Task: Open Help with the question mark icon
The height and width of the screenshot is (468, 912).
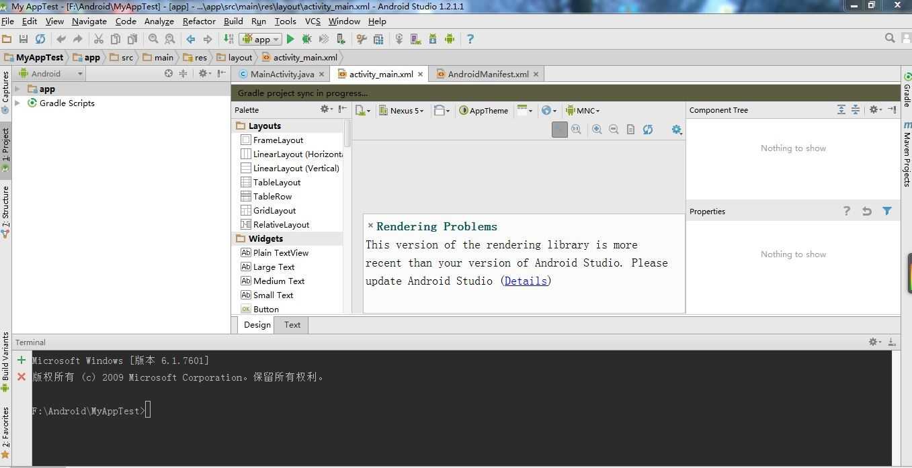Action: 470,39
